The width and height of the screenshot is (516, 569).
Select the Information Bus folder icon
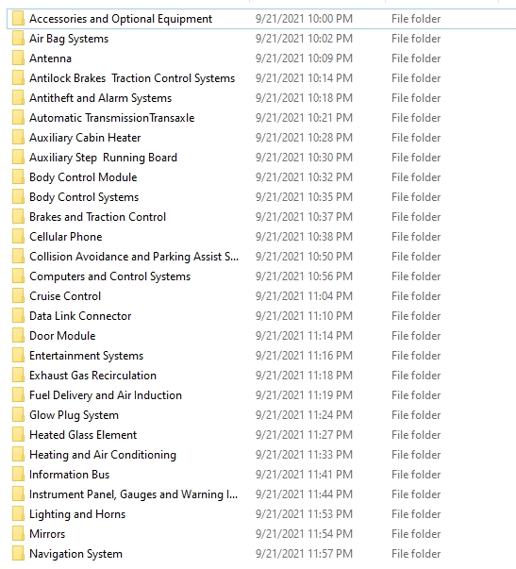click(18, 475)
